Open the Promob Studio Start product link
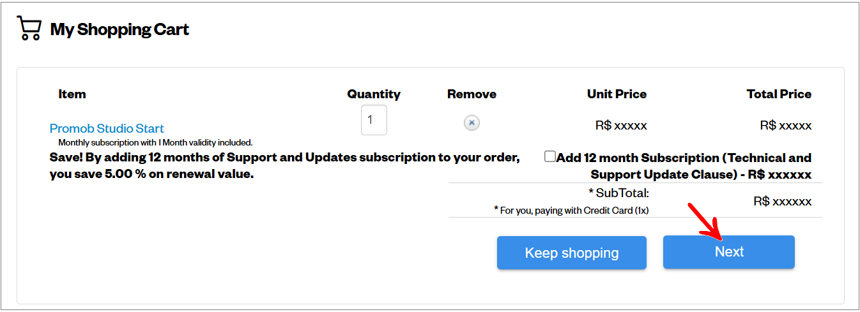The width and height of the screenshot is (860, 312). (x=107, y=128)
